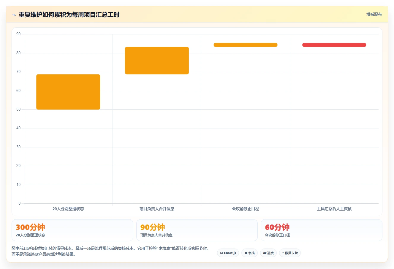Click the 60分钟 card subtitle 会议前修正口径
Screen dimensions: 394x269
[277, 235]
